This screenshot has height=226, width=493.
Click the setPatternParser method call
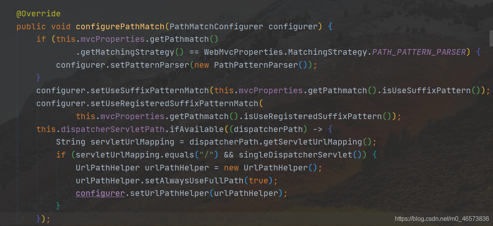point(149,65)
